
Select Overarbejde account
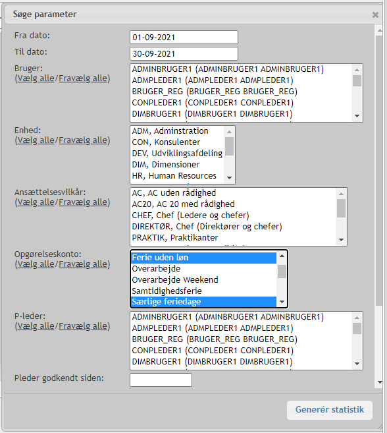tap(203, 269)
